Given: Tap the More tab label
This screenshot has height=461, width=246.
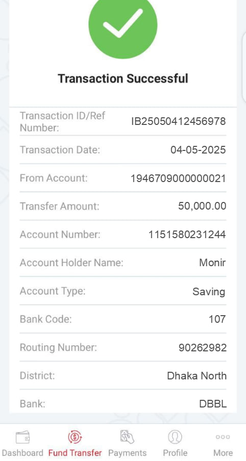Looking at the screenshot, I should [223, 453].
